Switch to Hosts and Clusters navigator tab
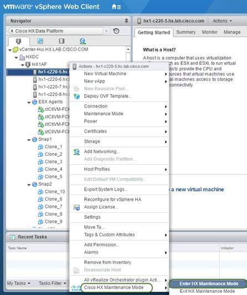Image resolution: width=247 pixels, height=295 pixels. point(19,41)
